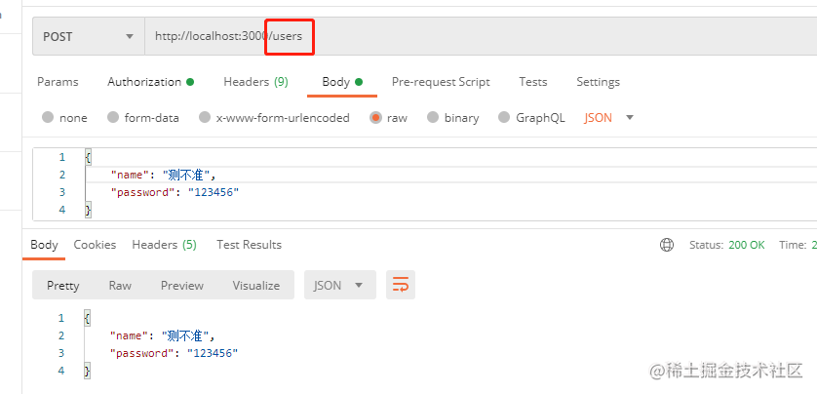Switch to response Cookies tab

[95, 245]
